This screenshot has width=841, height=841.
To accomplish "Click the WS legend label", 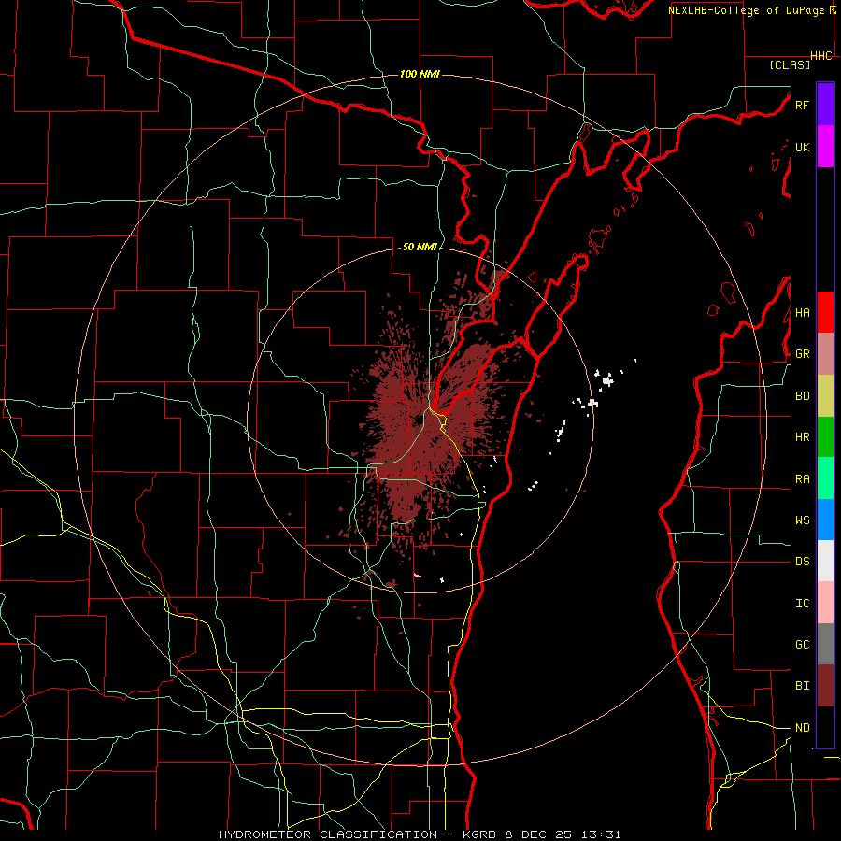I will [x=802, y=520].
